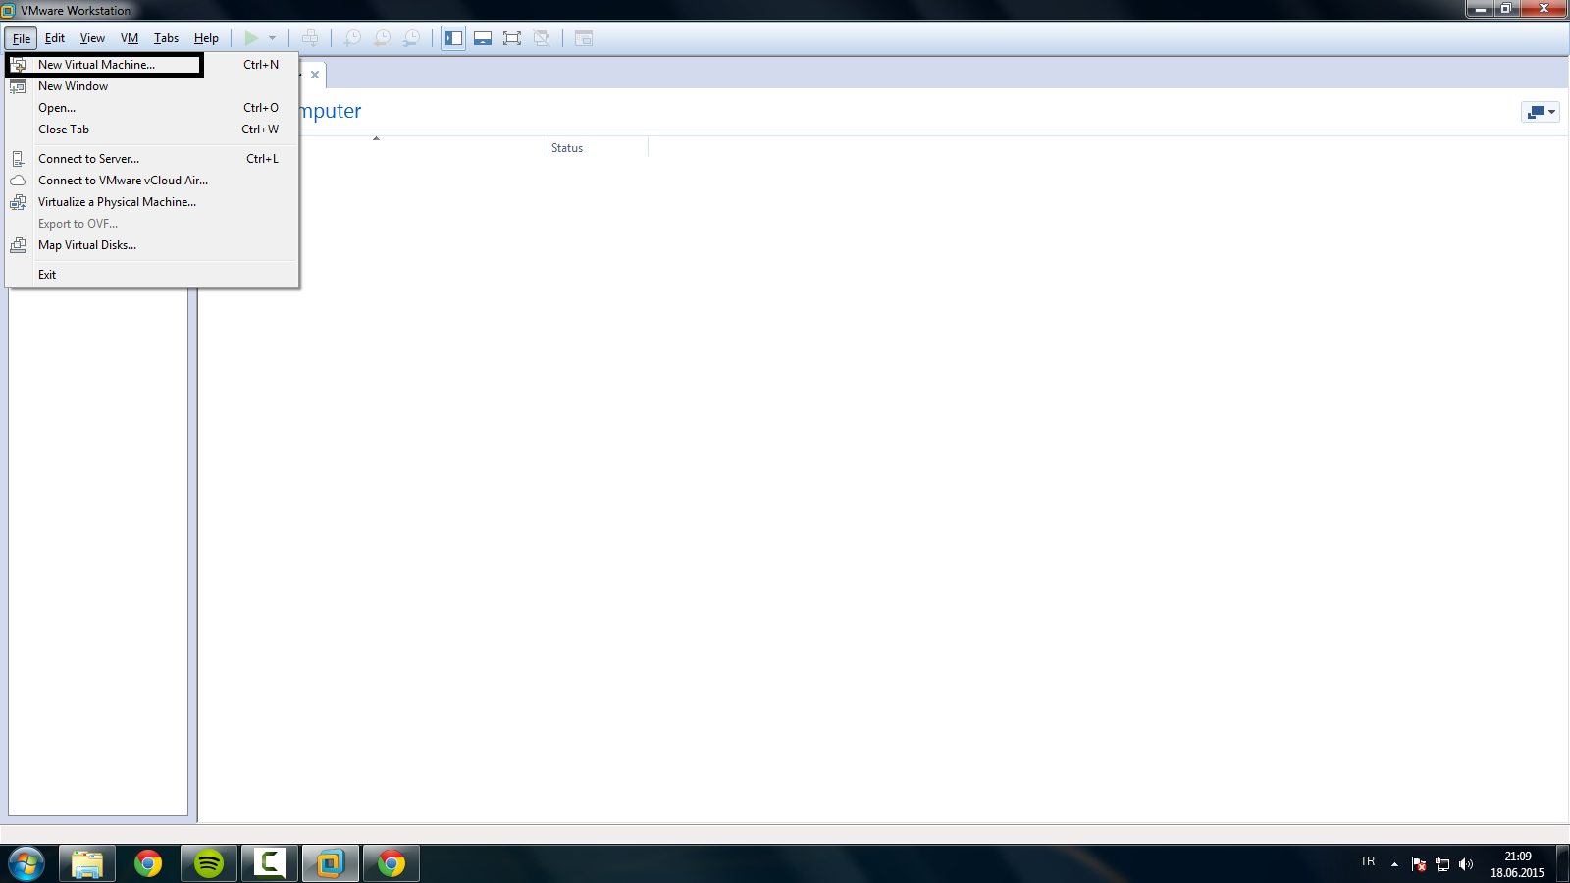The height and width of the screenshot is (883, 1570).
Task: Choose Map Virtual Disks... entry
Action: [x=152, y=245]
